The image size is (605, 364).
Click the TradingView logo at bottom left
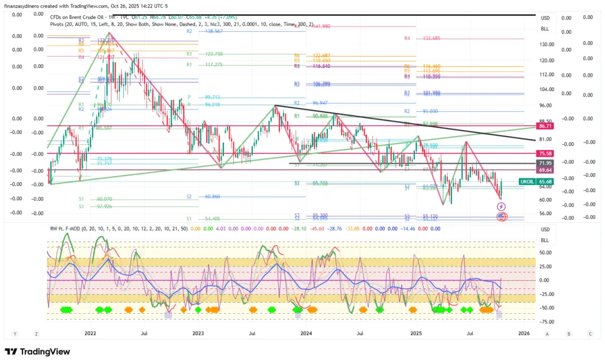[37, 352]
